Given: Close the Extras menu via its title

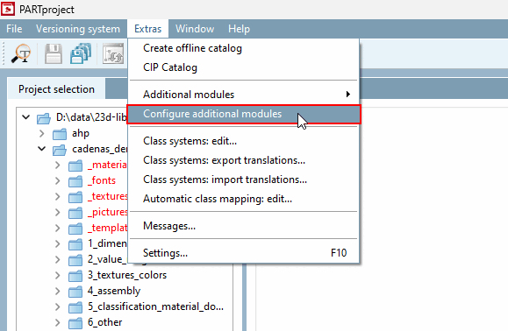Looking at the screenshot, I should (147, 29).
